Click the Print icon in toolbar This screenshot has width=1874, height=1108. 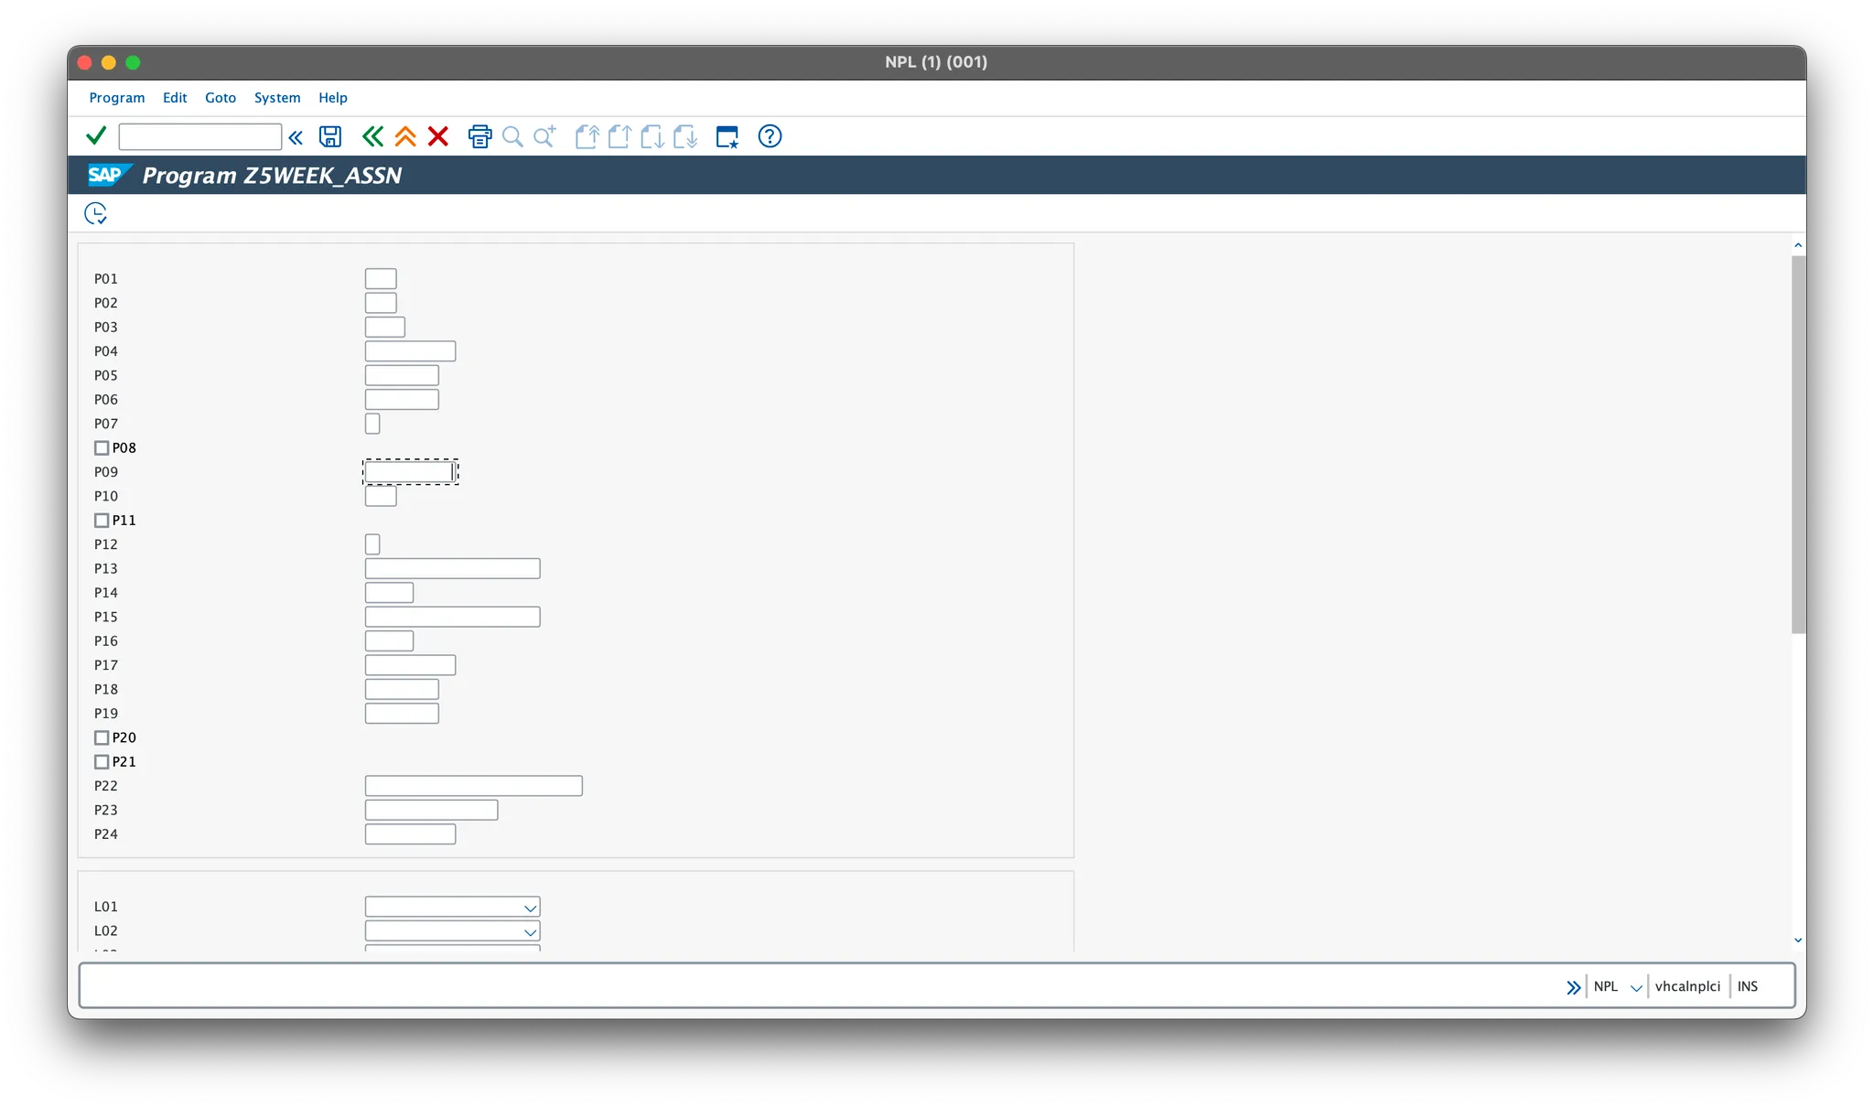[x=479, y=136]
